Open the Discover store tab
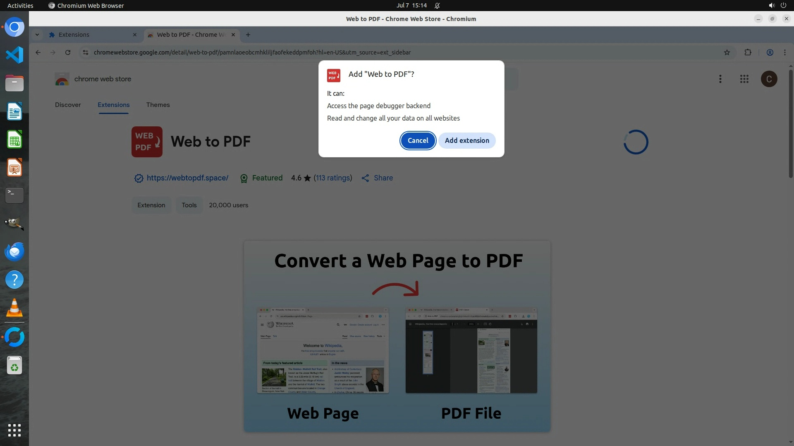This screenshot has height=446, width=794. tap(68, 105)
